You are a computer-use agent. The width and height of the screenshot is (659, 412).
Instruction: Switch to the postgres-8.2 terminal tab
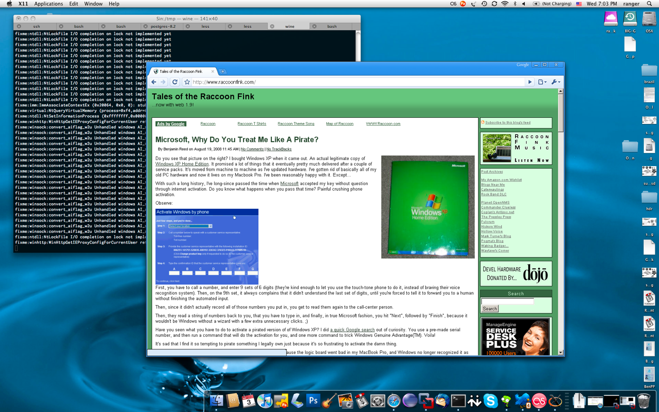pyautogui.click(x=163, y=26)
